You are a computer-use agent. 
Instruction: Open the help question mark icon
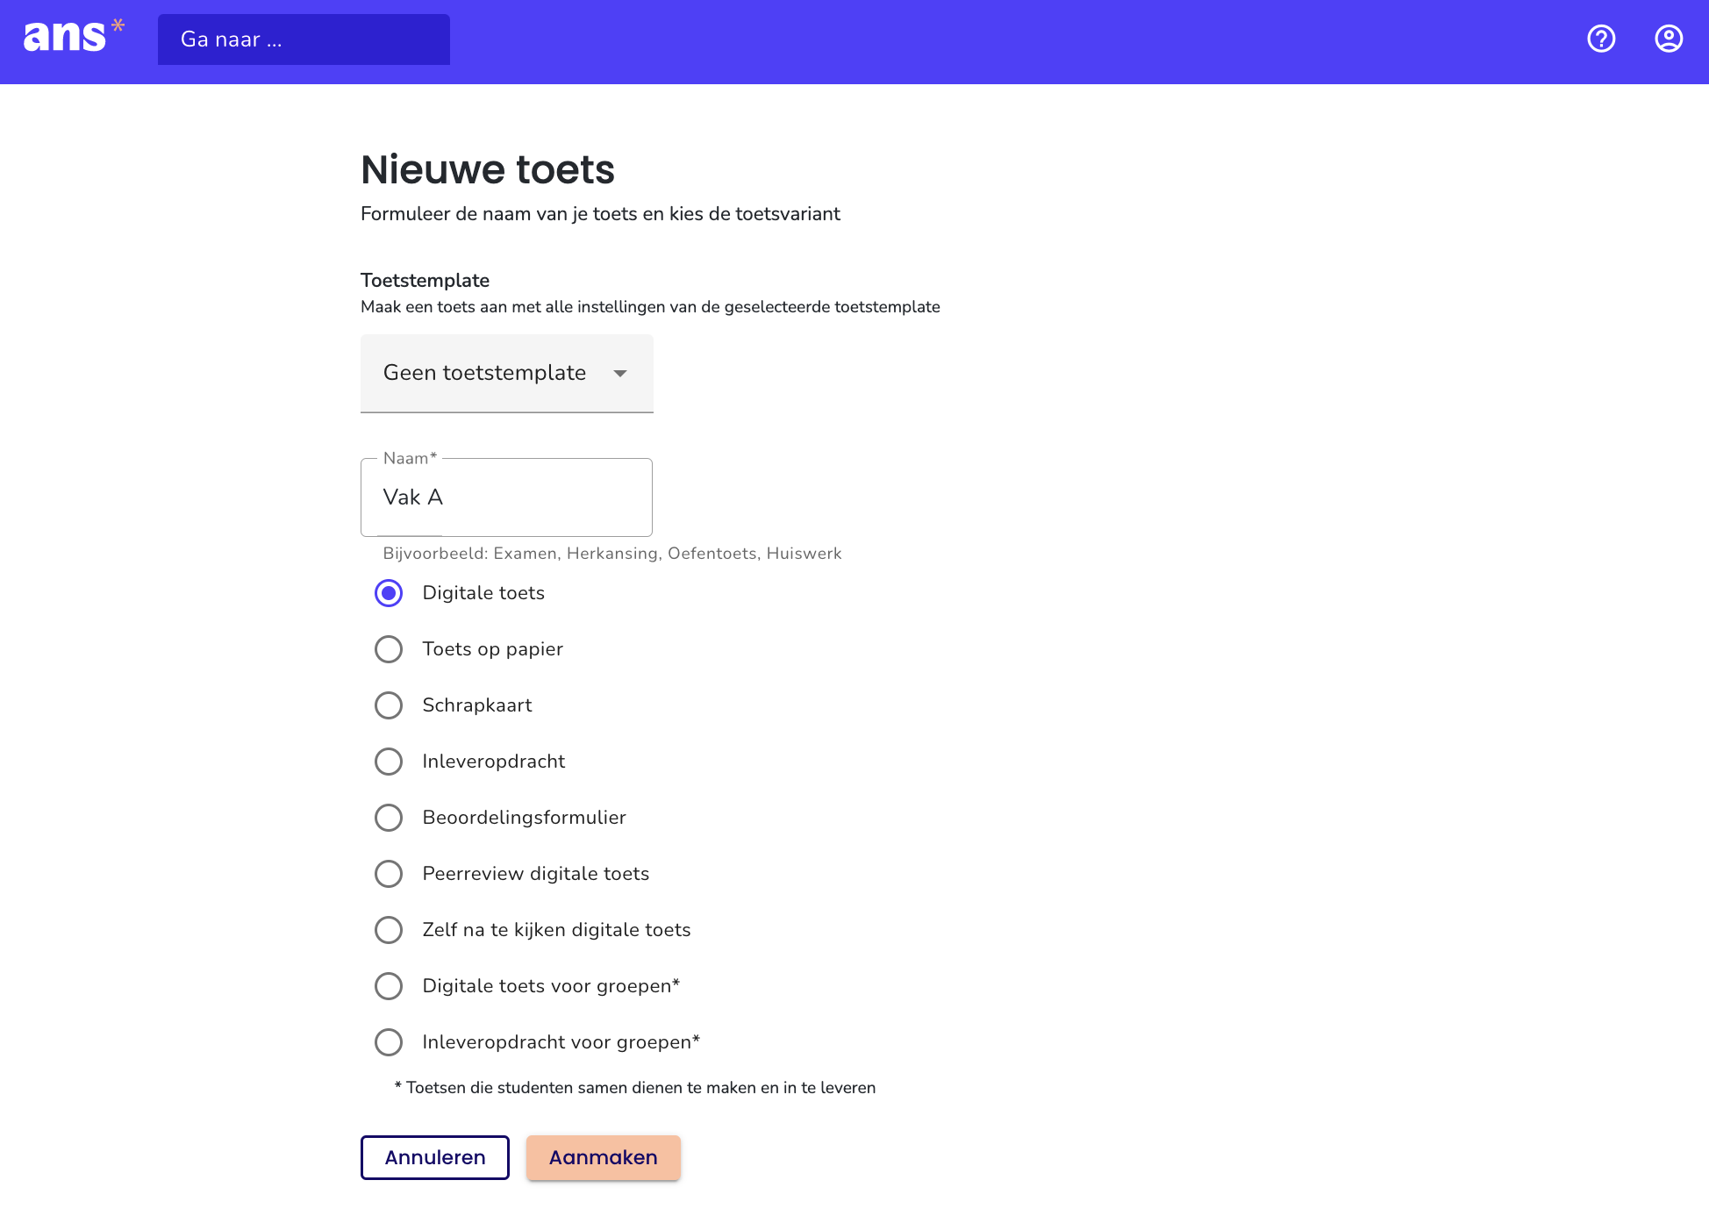click(1601, 39)
